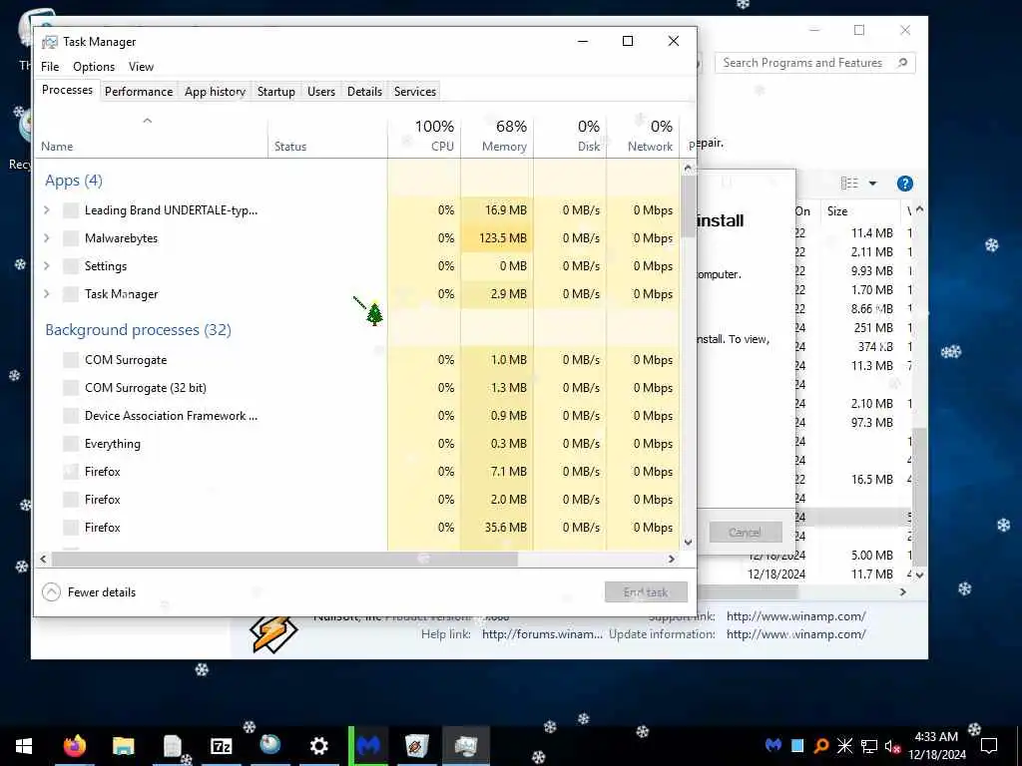1022x766 pixels.
Task: Click the view options icon in Programs and Features
Action: tap(849, 184)
